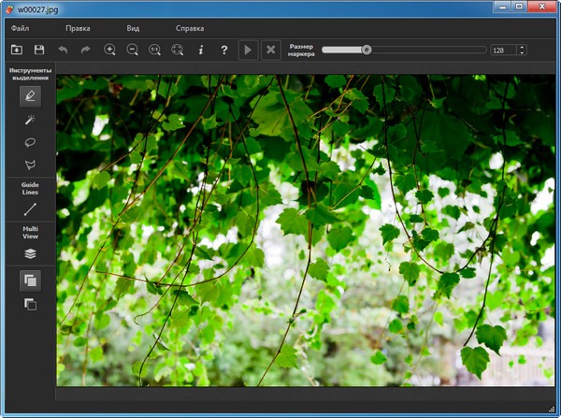This screenshot has width=561, height=418.
Task: Open the Файл menu
Action: pyautogui.click(x=20, y=29)
